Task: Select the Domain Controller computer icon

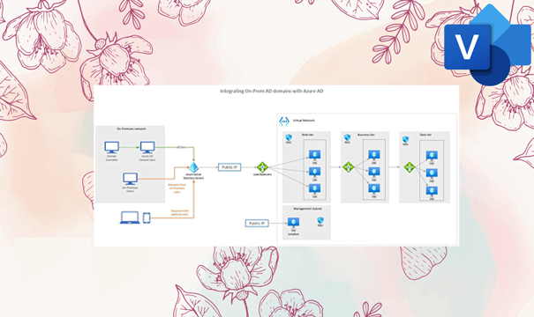Action: click(x=112, y=148)
